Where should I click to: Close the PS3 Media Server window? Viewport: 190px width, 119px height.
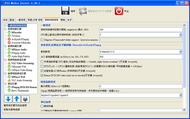[187, 3]
